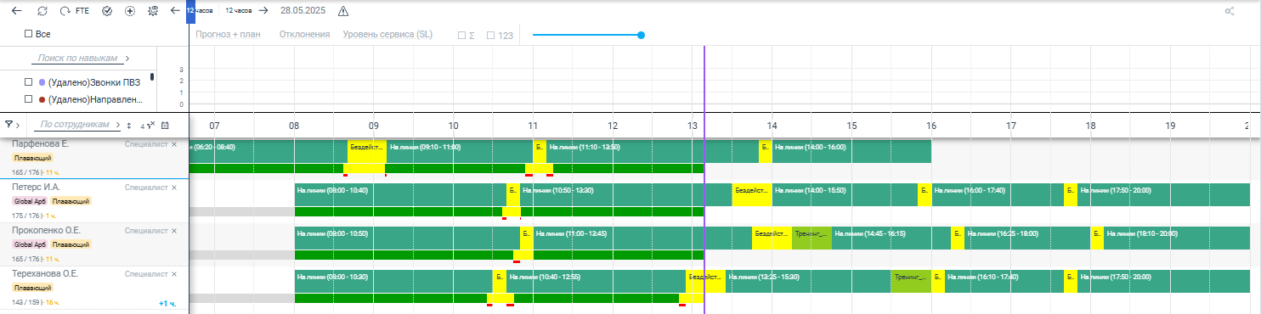Tick the (Удалено)Звонки ПВЗ checkbox

click(28, 82)
